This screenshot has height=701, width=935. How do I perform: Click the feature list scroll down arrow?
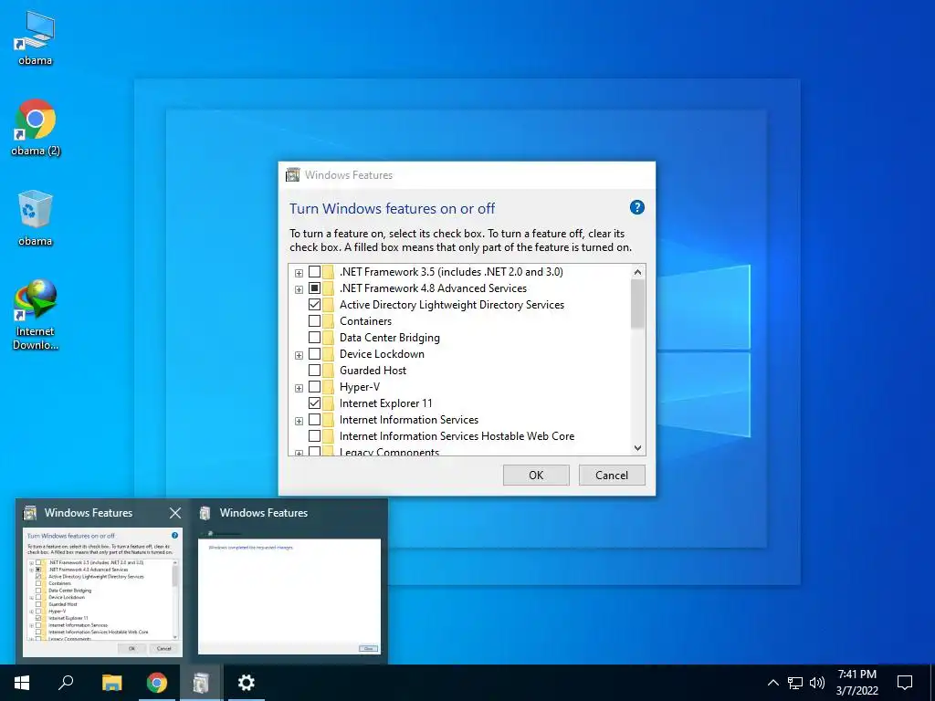pyautogui.click(x=637, y=447)
